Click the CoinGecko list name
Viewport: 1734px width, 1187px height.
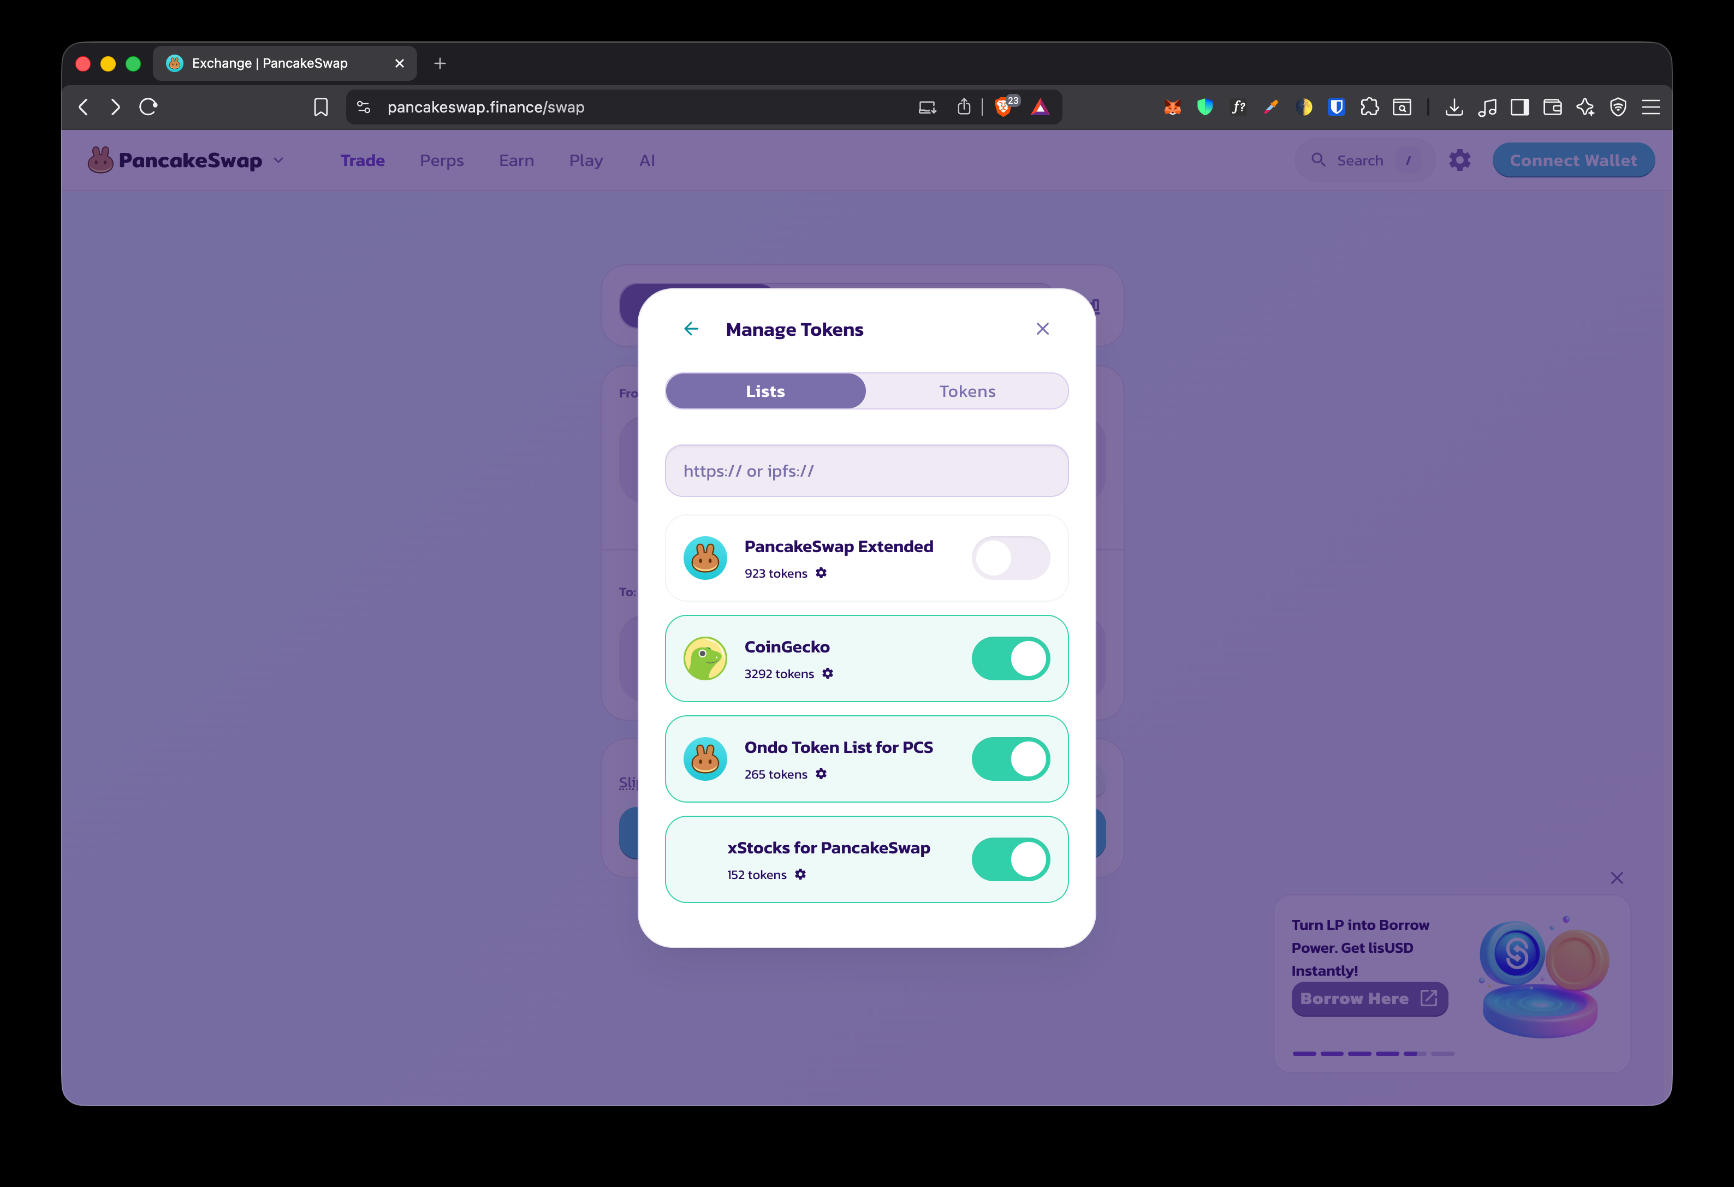[786, 647]
